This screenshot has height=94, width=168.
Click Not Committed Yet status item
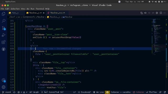click(52, 92)
